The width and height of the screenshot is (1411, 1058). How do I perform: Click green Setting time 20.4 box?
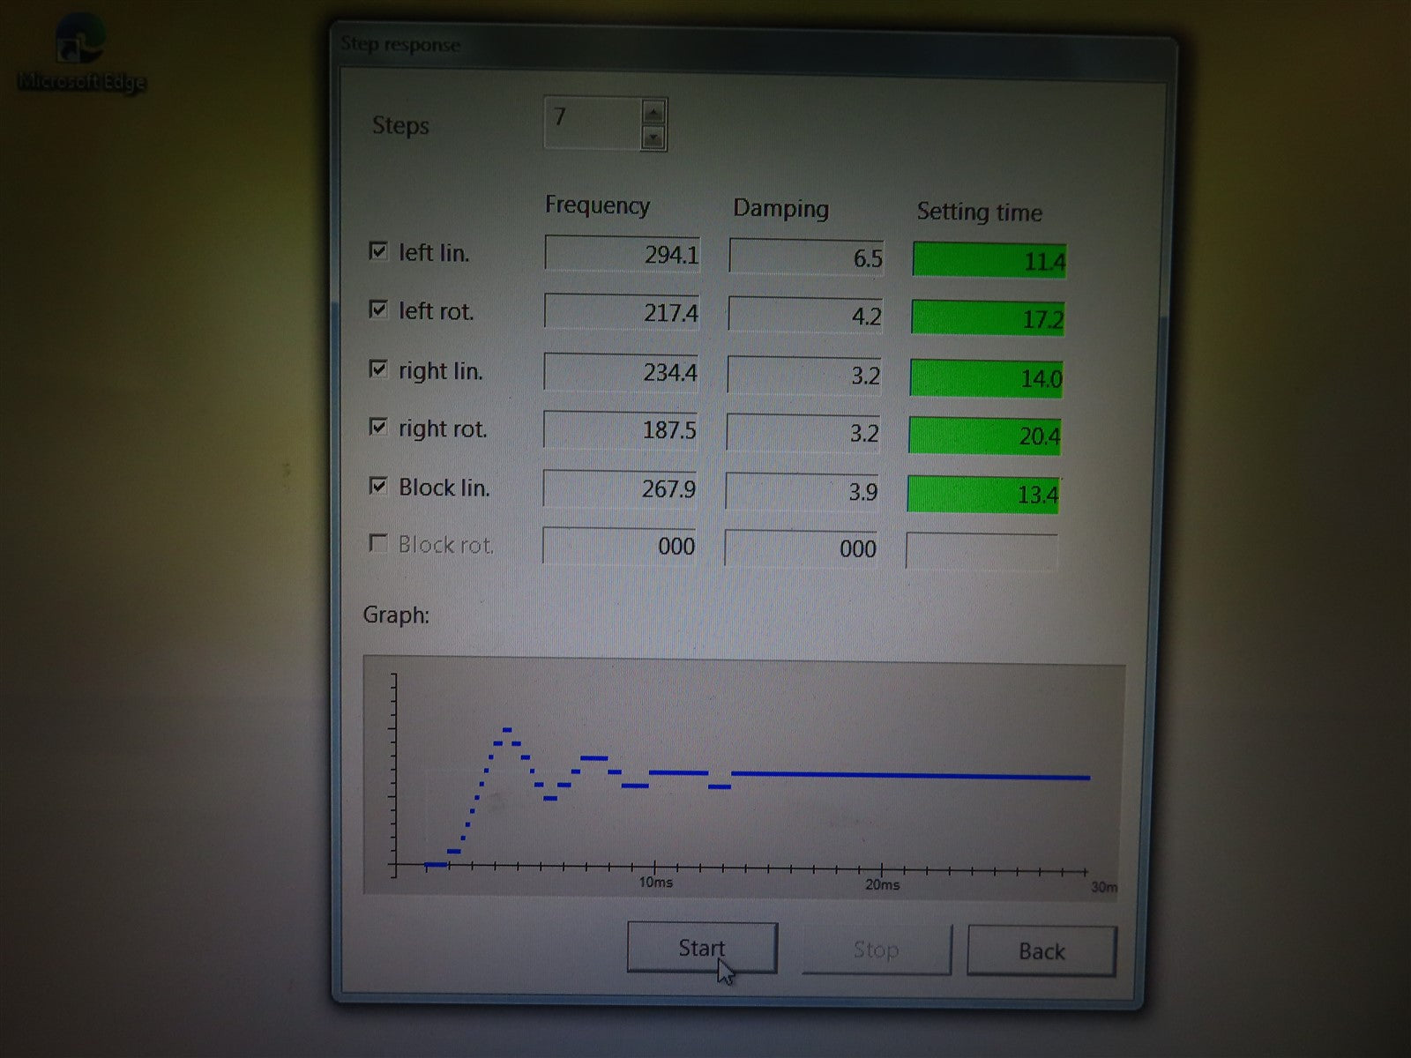pyautogui.click(x=984, y=436)
